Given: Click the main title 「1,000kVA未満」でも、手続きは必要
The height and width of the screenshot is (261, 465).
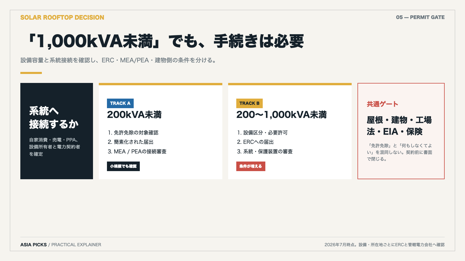Looking at the screenshot, I should [x=166, y=41].
